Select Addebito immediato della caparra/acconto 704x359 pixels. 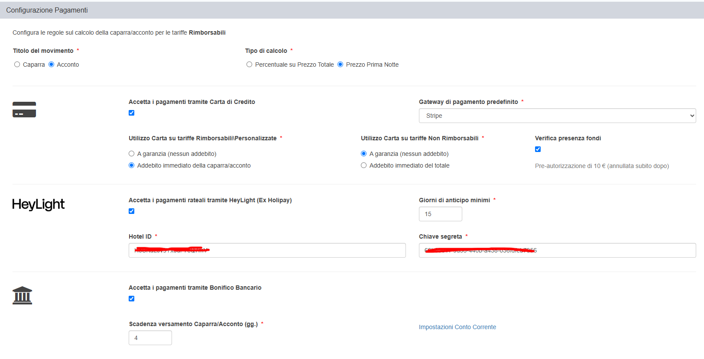click(132, 165)
